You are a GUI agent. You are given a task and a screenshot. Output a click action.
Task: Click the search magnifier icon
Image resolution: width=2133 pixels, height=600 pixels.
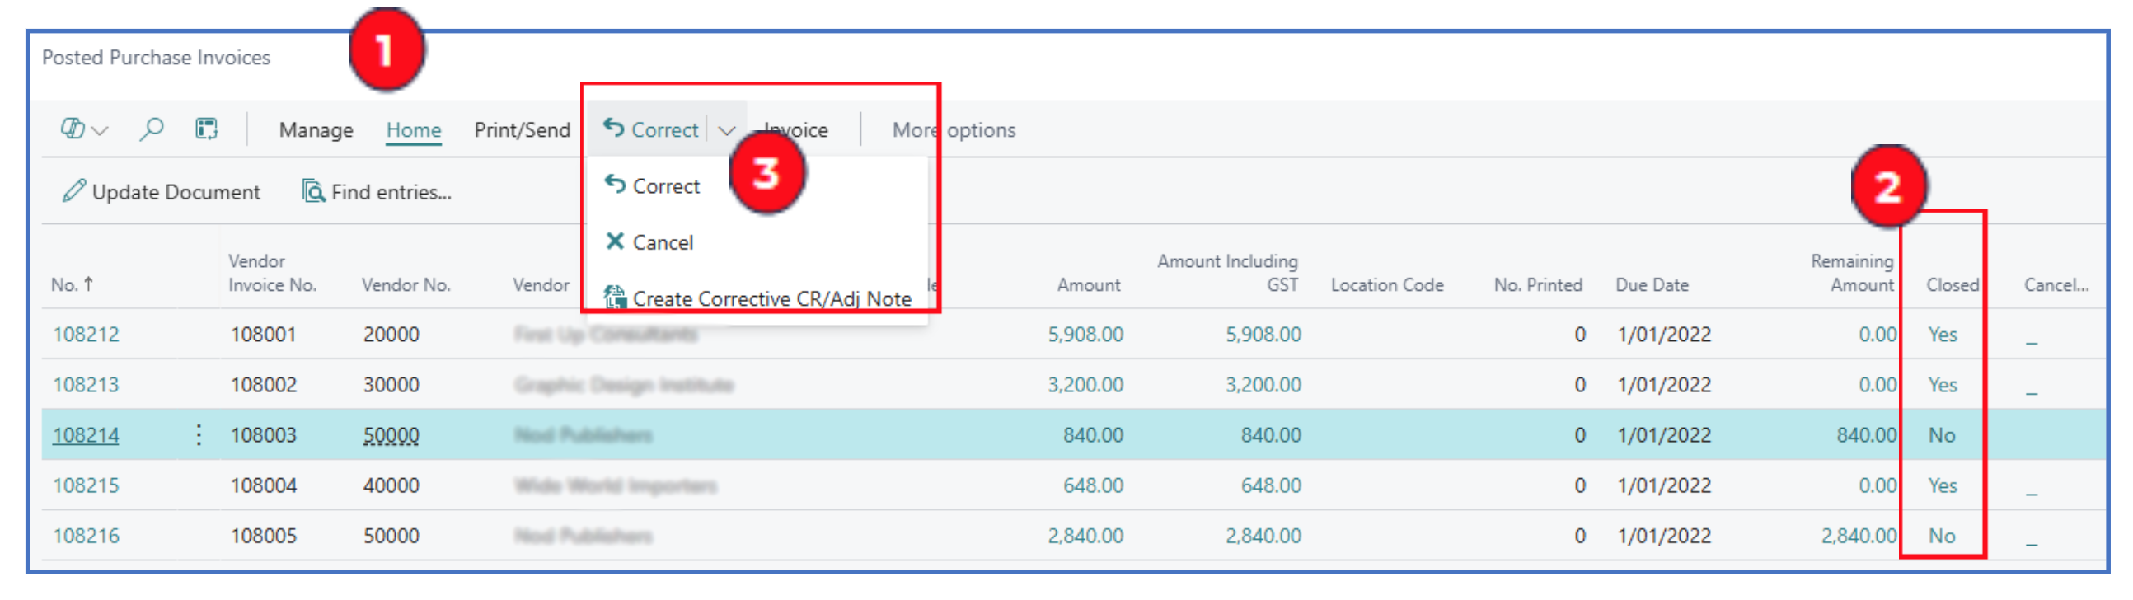click(151, 129)
